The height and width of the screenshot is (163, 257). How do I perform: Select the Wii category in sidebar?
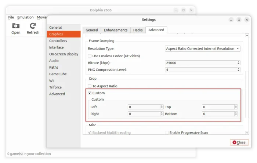click(64, 81)
